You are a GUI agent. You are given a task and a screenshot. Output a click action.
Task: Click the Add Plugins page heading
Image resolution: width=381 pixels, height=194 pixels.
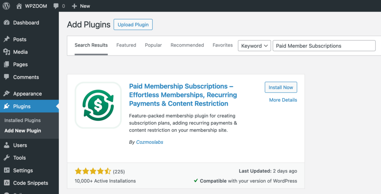coord(89,25)
